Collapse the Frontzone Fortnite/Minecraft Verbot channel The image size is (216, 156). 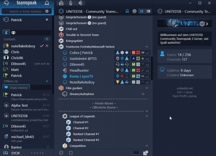(x=147, y=47)
